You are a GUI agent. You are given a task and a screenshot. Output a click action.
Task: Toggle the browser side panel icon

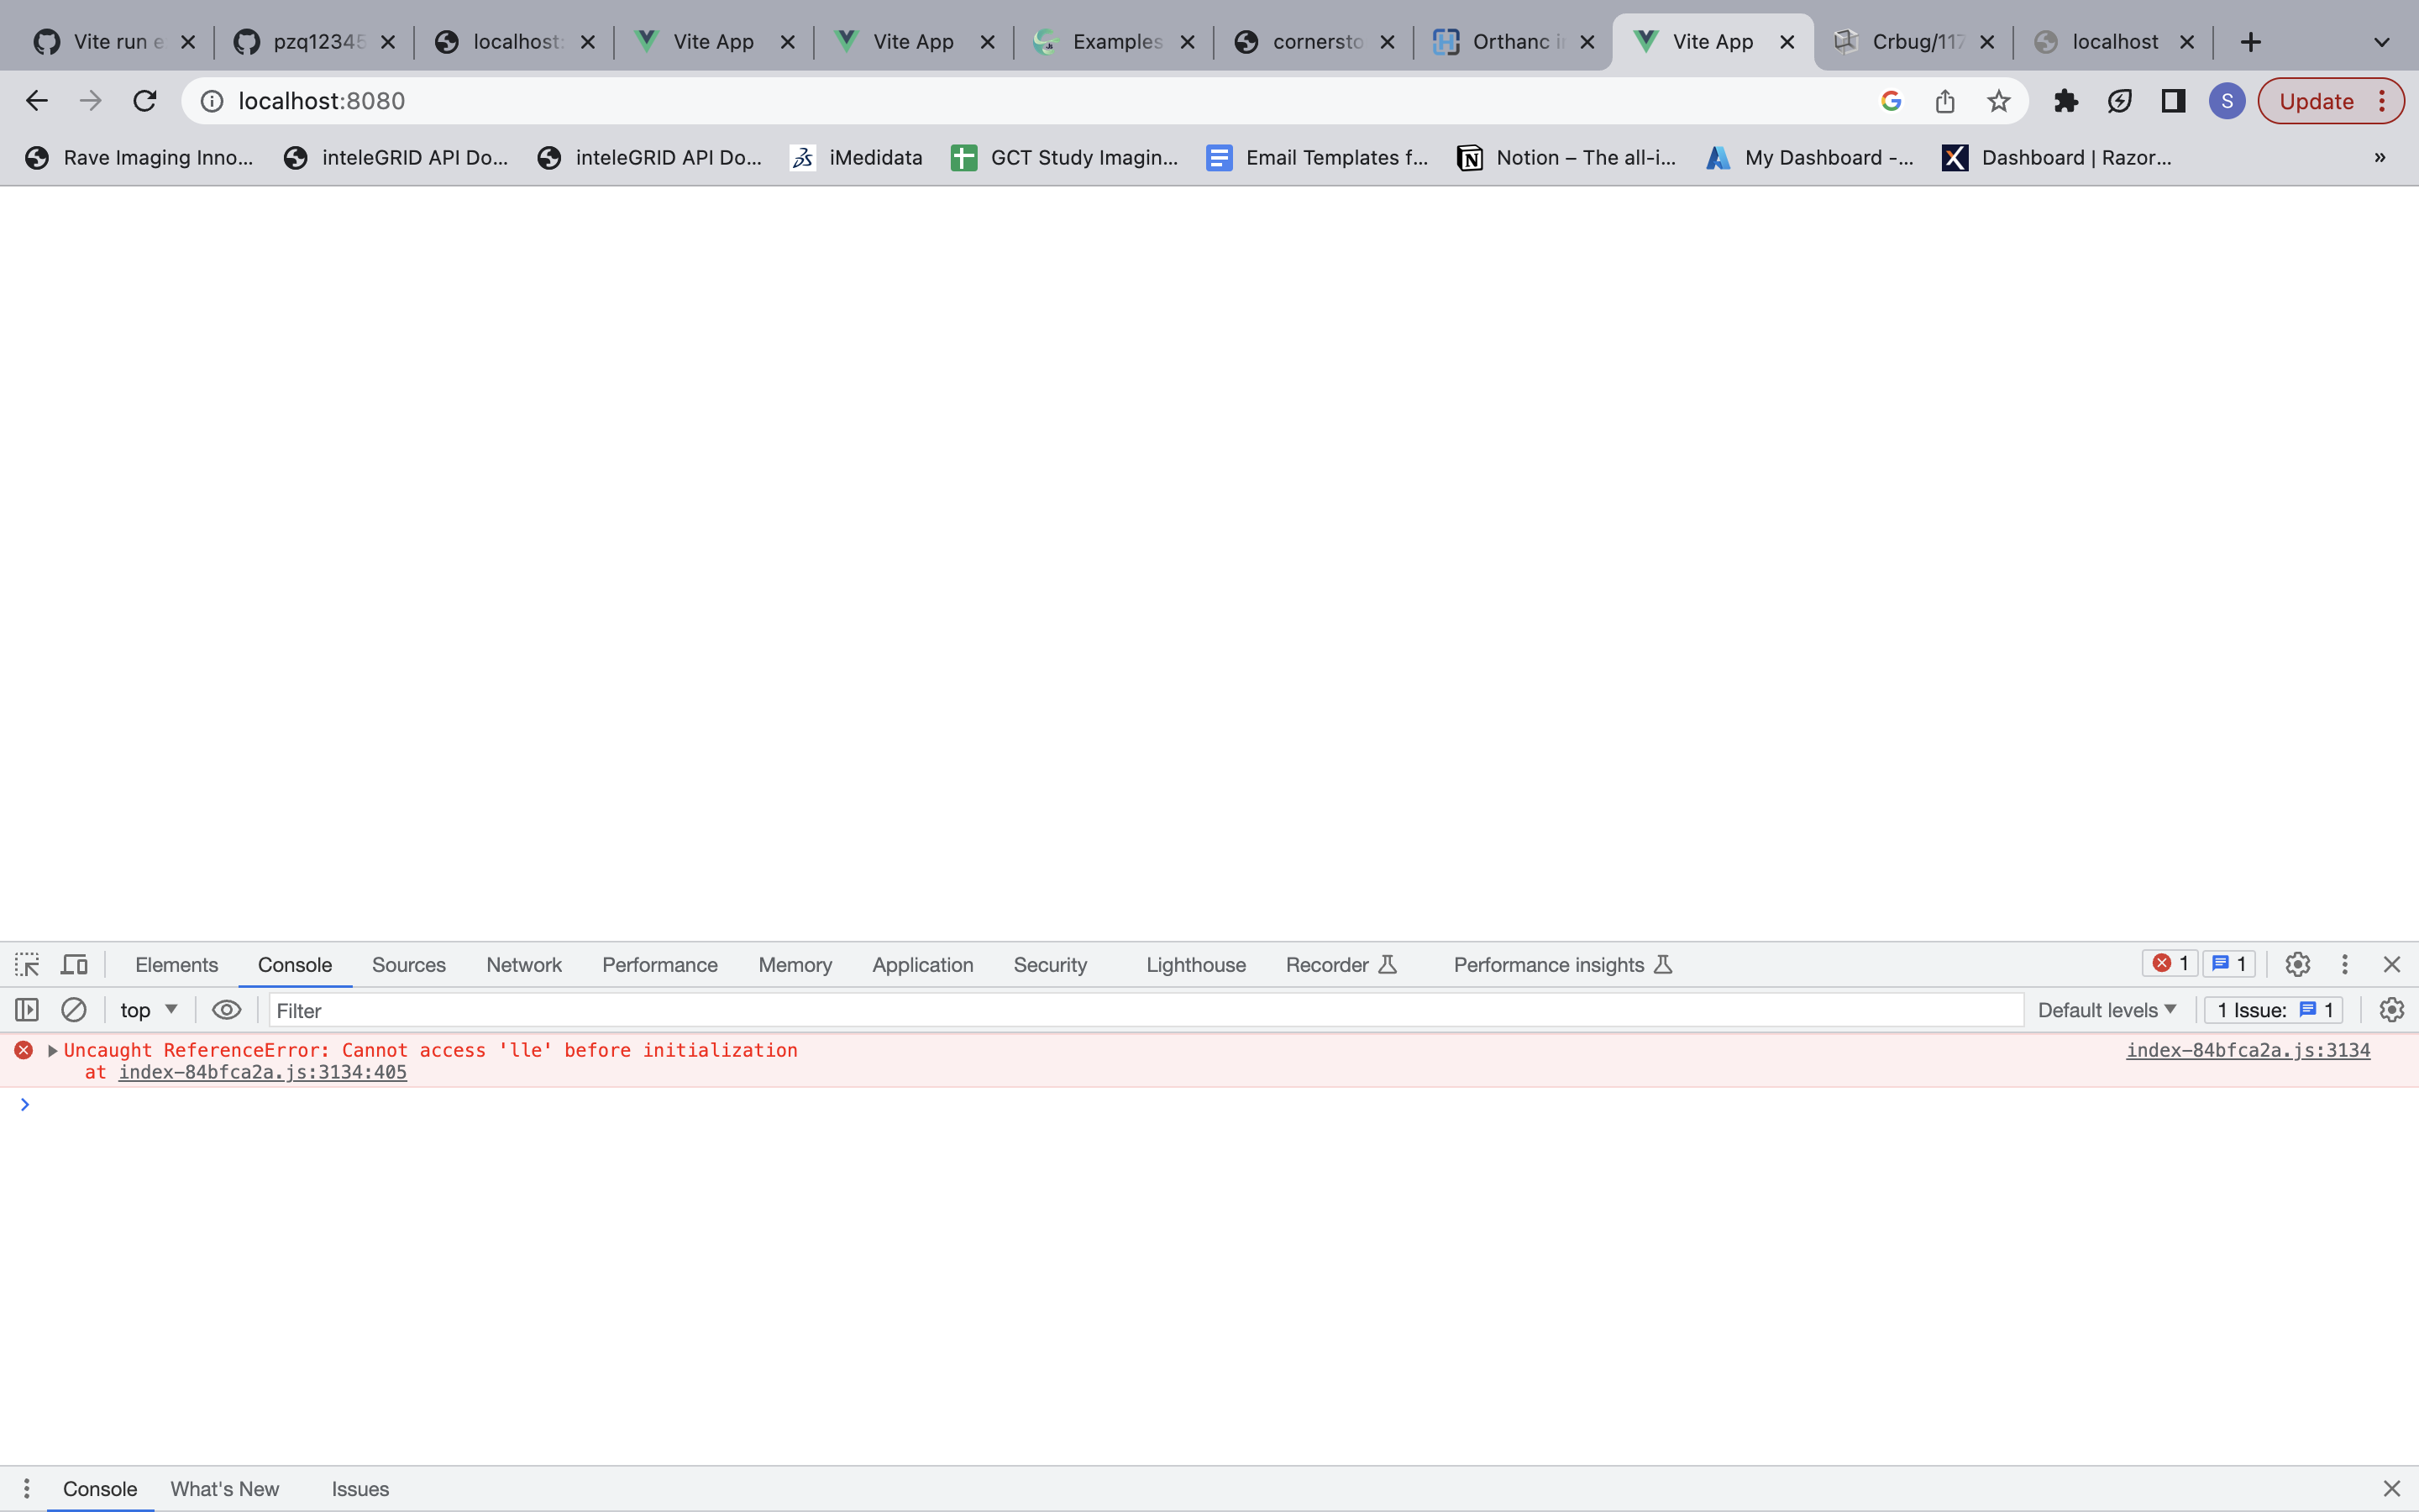(2173, 101)
